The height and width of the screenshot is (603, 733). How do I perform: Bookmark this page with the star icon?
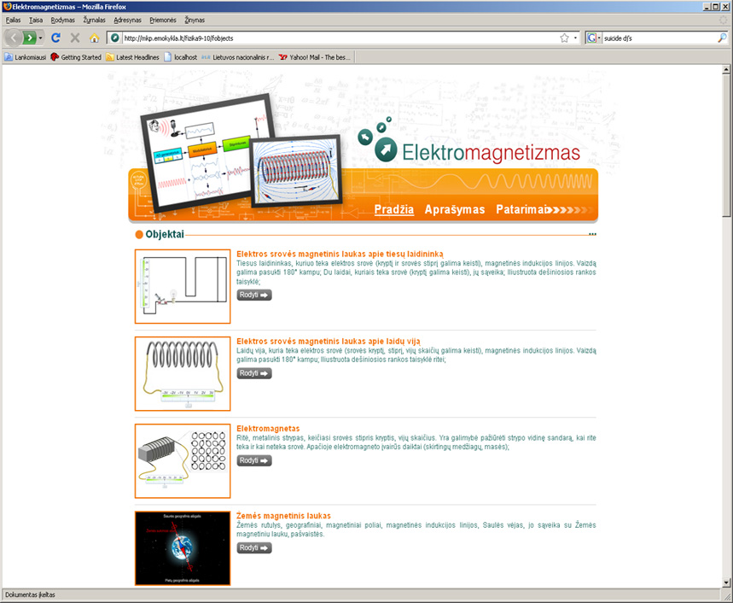(564, 38)
